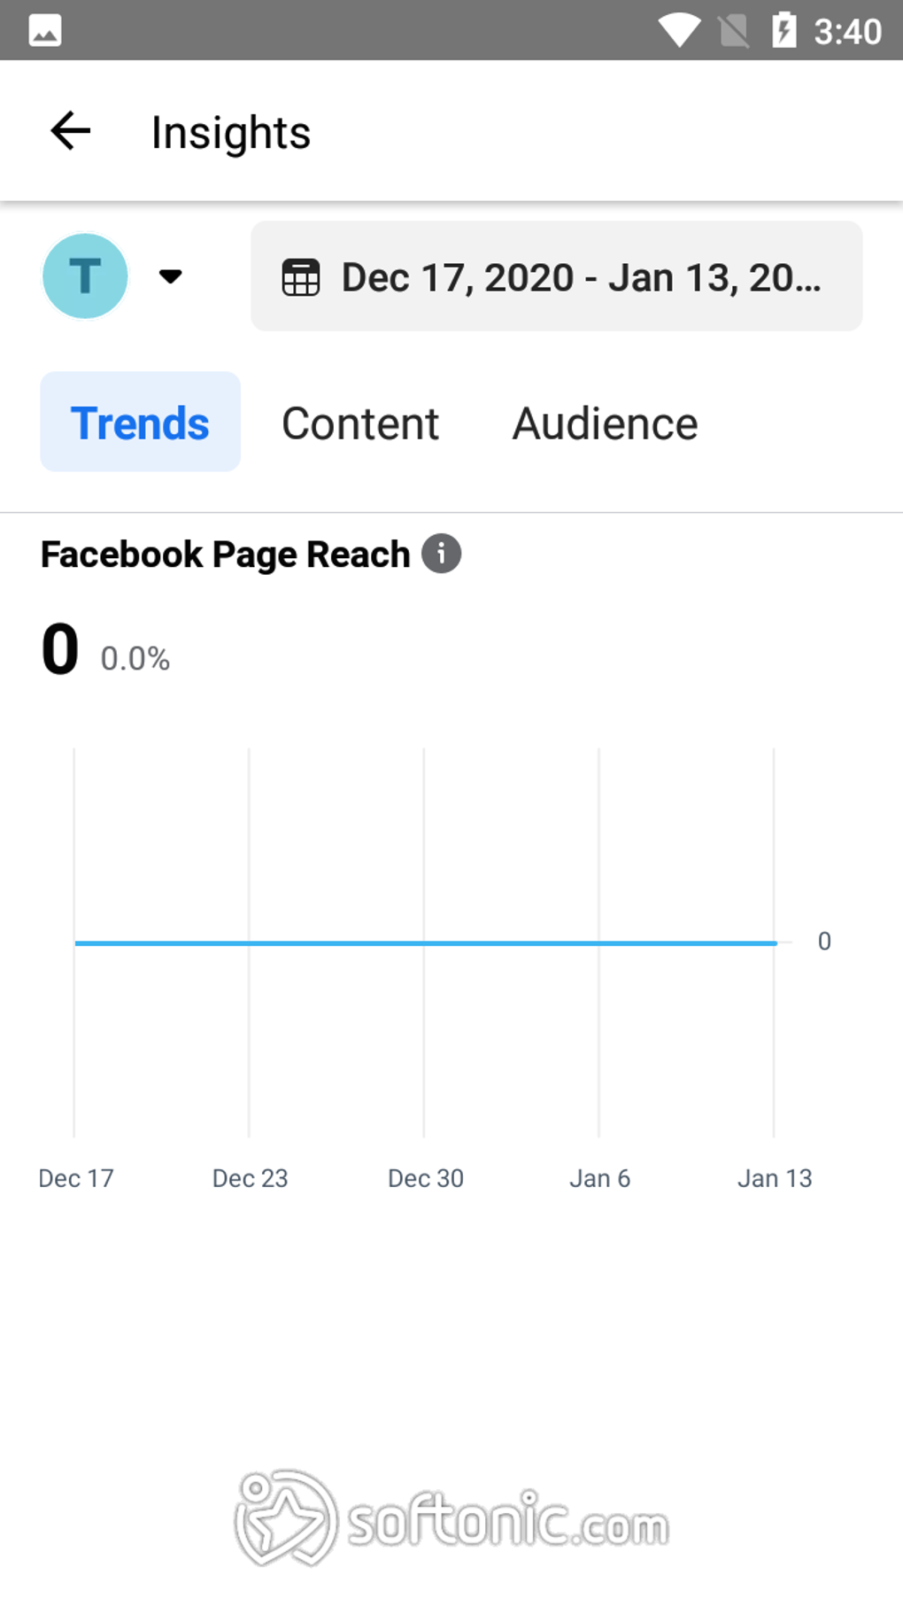Tap the Facebook Page Reach heading

(x=225, y=555)
